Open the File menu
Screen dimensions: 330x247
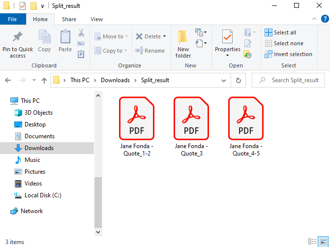(13, 19)
